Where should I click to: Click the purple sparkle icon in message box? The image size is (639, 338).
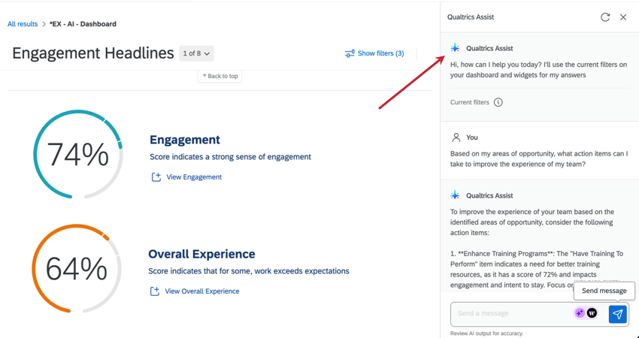[x=579, y=313]
